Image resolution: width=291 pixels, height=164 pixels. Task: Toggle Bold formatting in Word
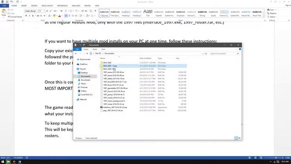26,16
